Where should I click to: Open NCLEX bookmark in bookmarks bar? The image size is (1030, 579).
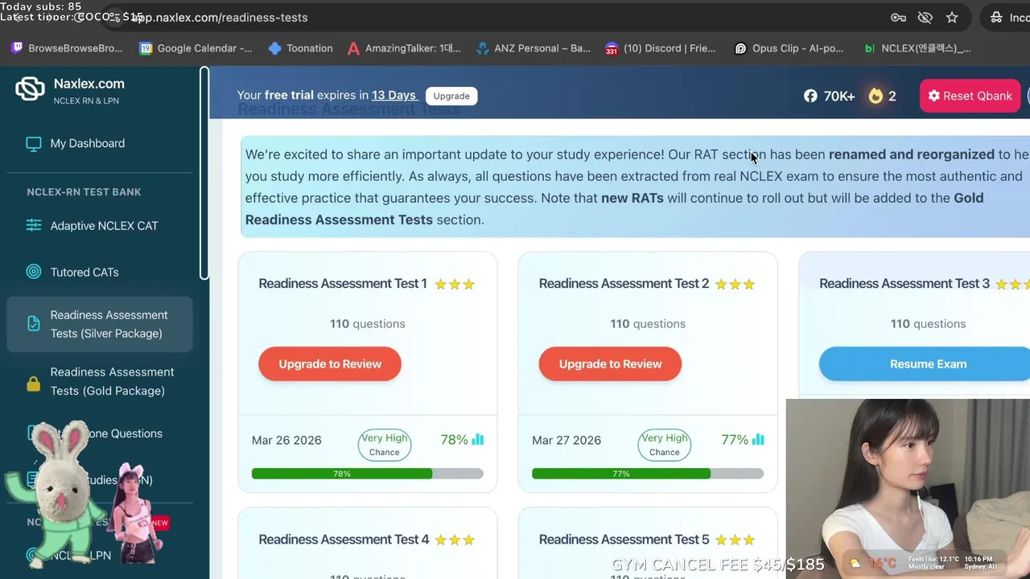(917, 48)
